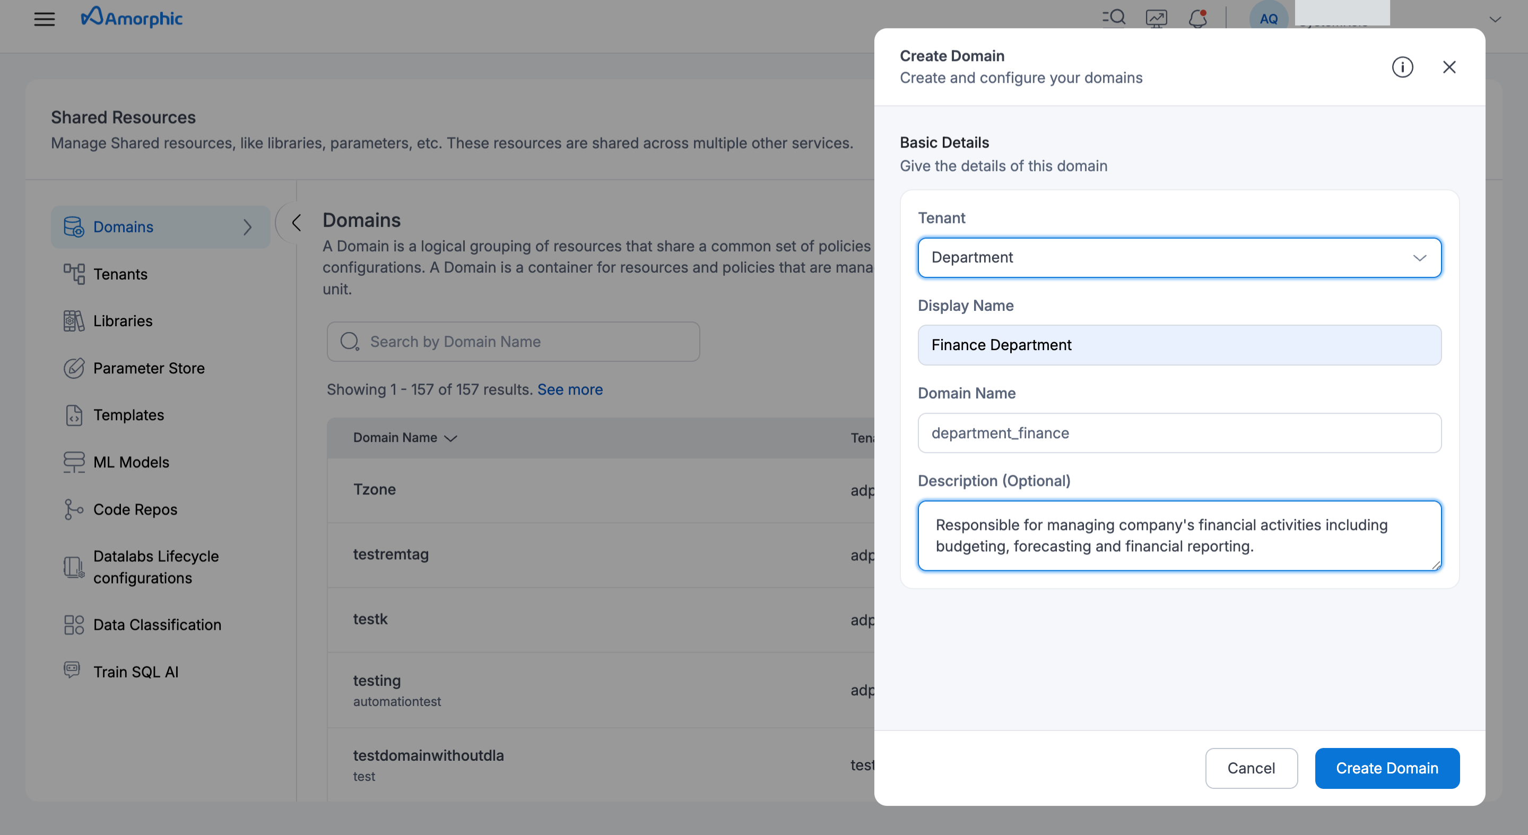This screenshot has height=835, width=1528.
Task: Open the AQ user avatar
Action: [x=1268, y=18]
